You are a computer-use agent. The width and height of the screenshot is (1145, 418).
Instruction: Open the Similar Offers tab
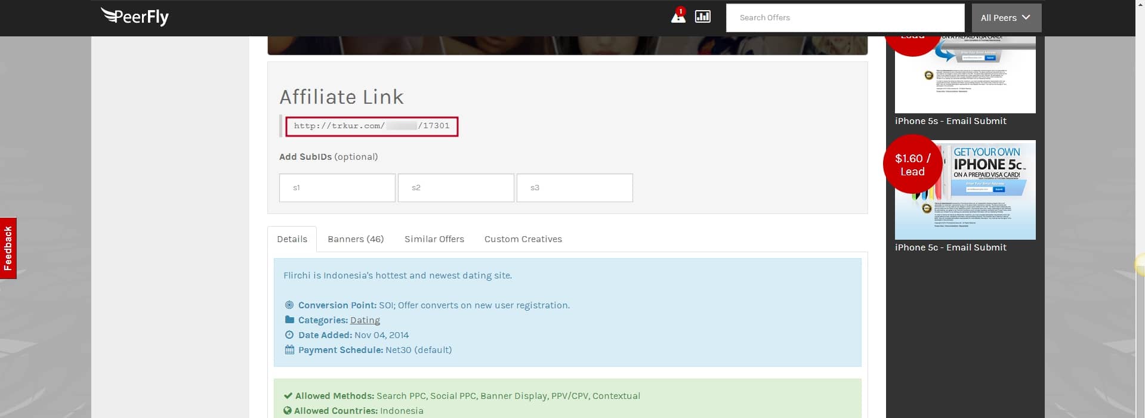434,239
